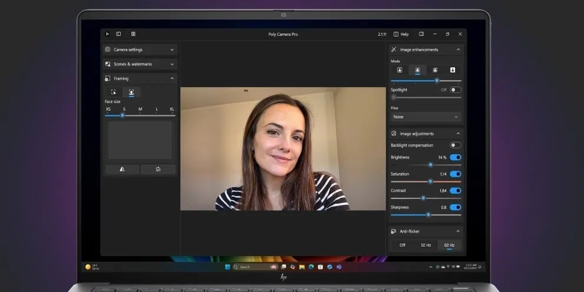The height and width of the screenshot is (292, 584).
Task: Open the Help button in title bar
Action: coord(401,34)
